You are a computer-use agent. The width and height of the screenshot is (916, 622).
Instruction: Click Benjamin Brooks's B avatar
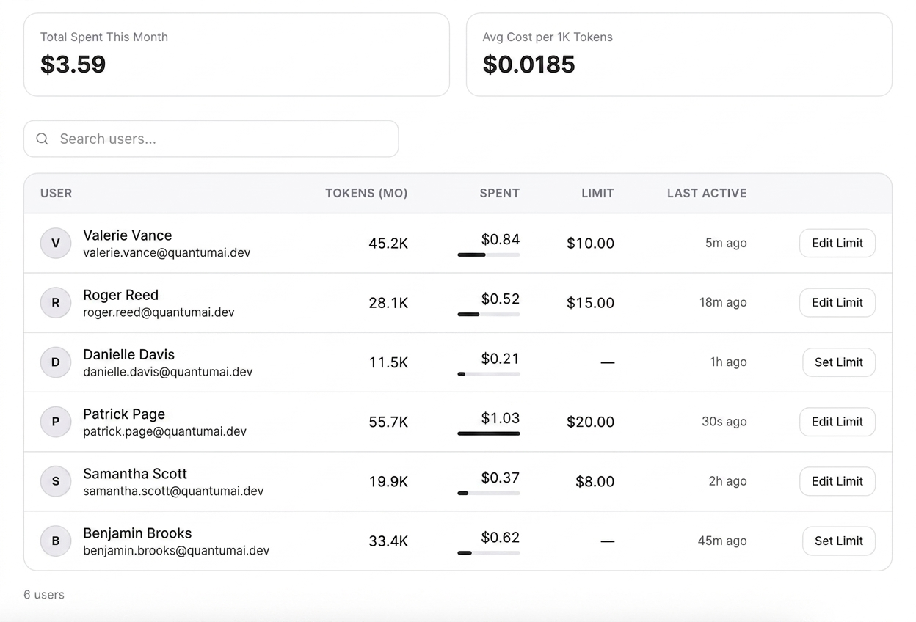56,541
